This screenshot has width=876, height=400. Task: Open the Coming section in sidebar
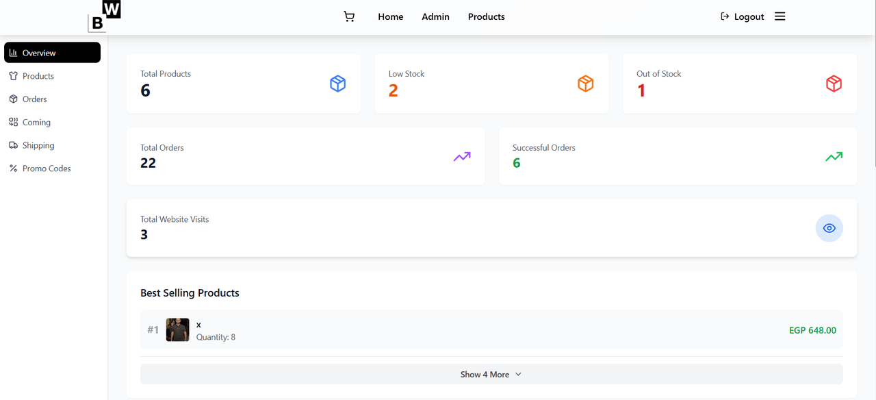(36, 123)
